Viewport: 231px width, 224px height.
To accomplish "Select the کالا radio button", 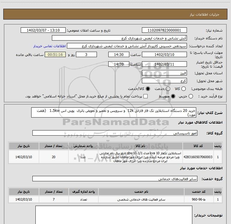I will [x=184, y=89].
